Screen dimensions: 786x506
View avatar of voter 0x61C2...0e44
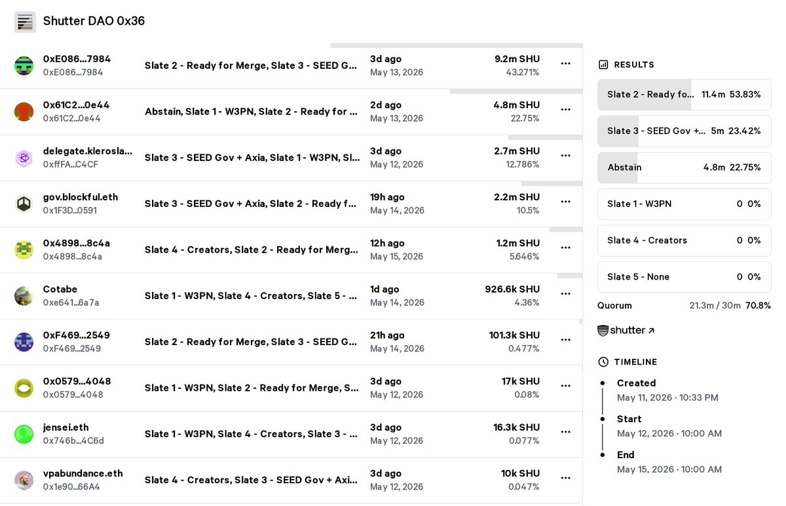click(24, 111)
